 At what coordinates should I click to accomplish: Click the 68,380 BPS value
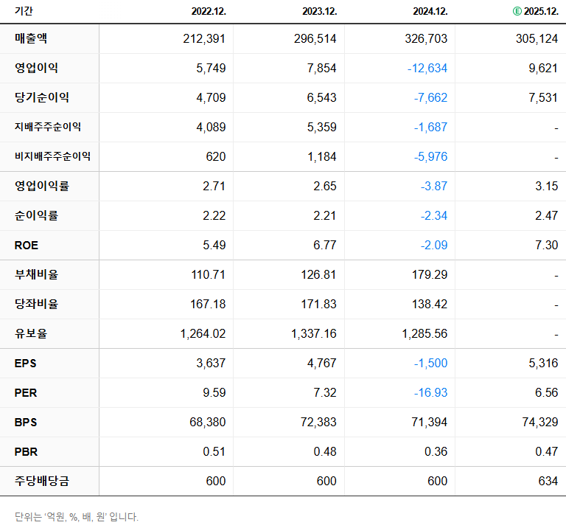pyautogui.click(x=208, y=423)
